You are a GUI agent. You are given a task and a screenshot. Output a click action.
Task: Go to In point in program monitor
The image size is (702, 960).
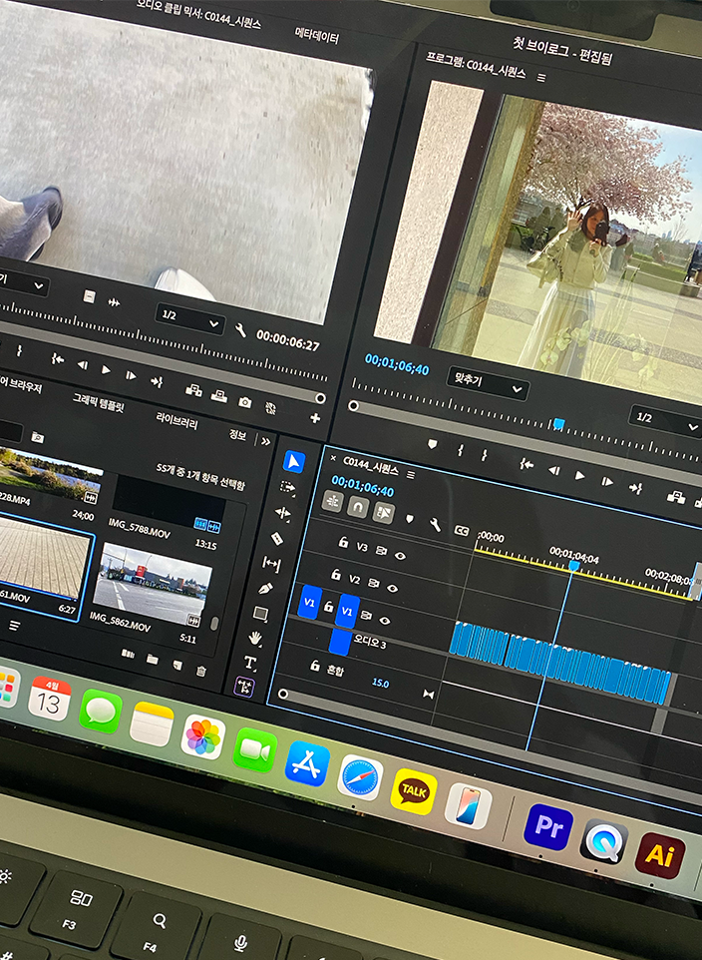pyautogui.click(x=526, y=464)
